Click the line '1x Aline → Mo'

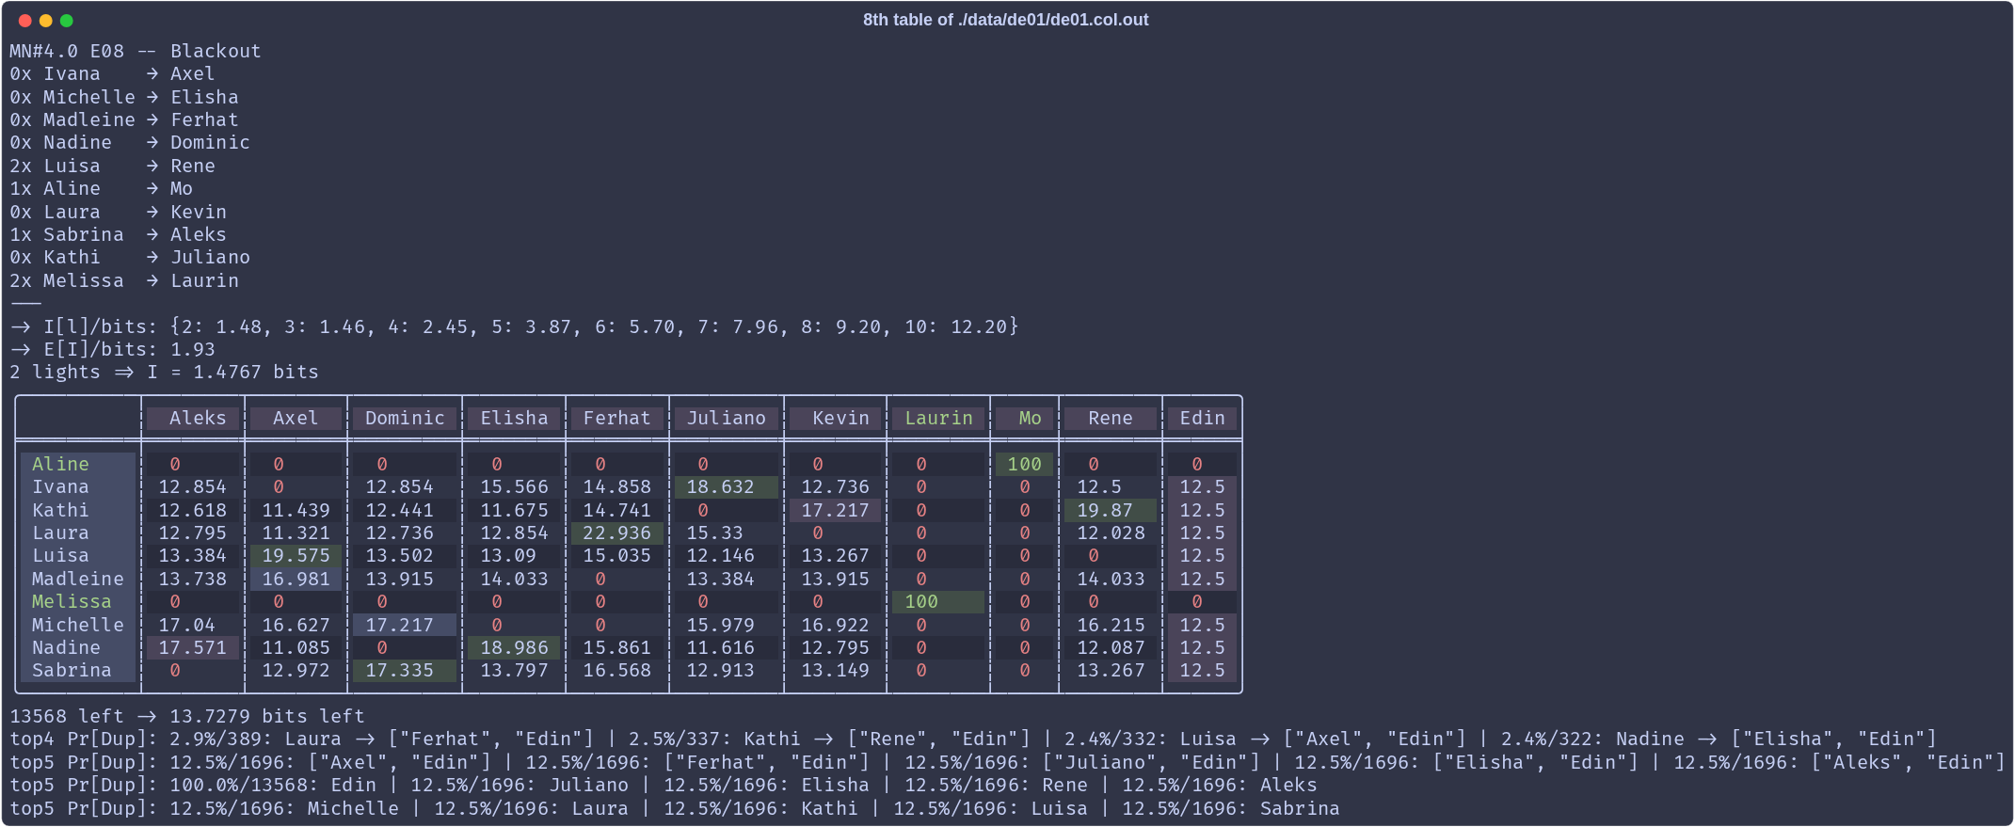tap(101, 188)
